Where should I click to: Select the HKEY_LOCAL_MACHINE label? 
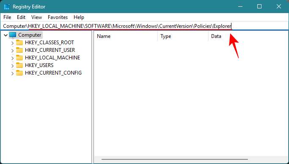[52, 58]
